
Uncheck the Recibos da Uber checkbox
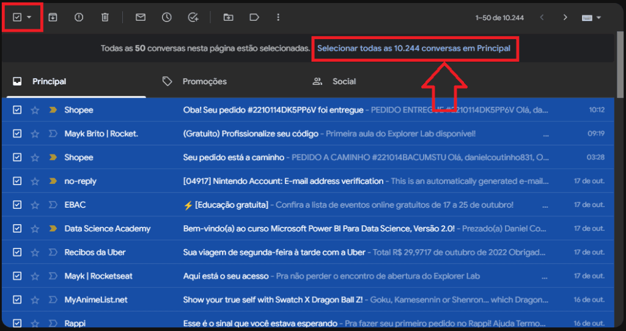coord(17,252)
